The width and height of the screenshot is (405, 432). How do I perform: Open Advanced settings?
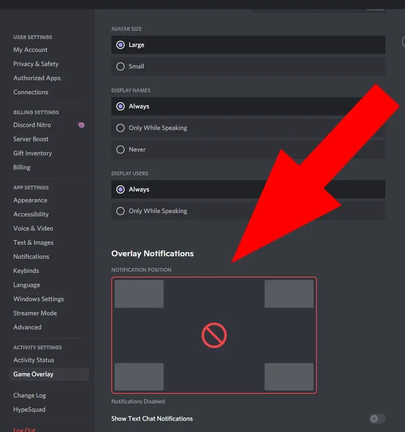(27, 327)
